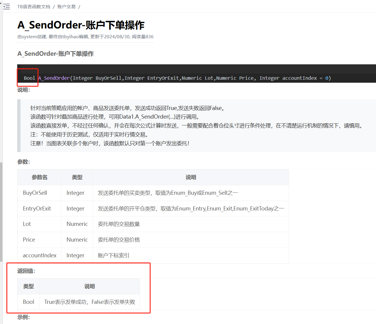Viewport: 376px width, 324px height.
Task: Collapse the sidebar menu icon
Action: [x=7, y=7]
